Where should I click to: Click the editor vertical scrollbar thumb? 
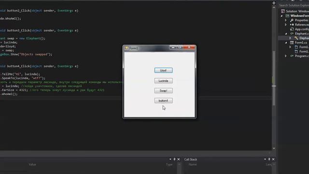point(274,78)
